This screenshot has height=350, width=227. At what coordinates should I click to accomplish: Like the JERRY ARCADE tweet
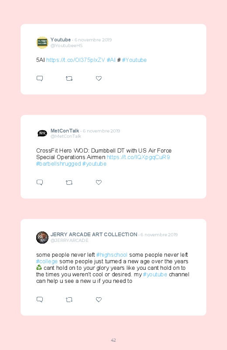(x=99, y=299)
